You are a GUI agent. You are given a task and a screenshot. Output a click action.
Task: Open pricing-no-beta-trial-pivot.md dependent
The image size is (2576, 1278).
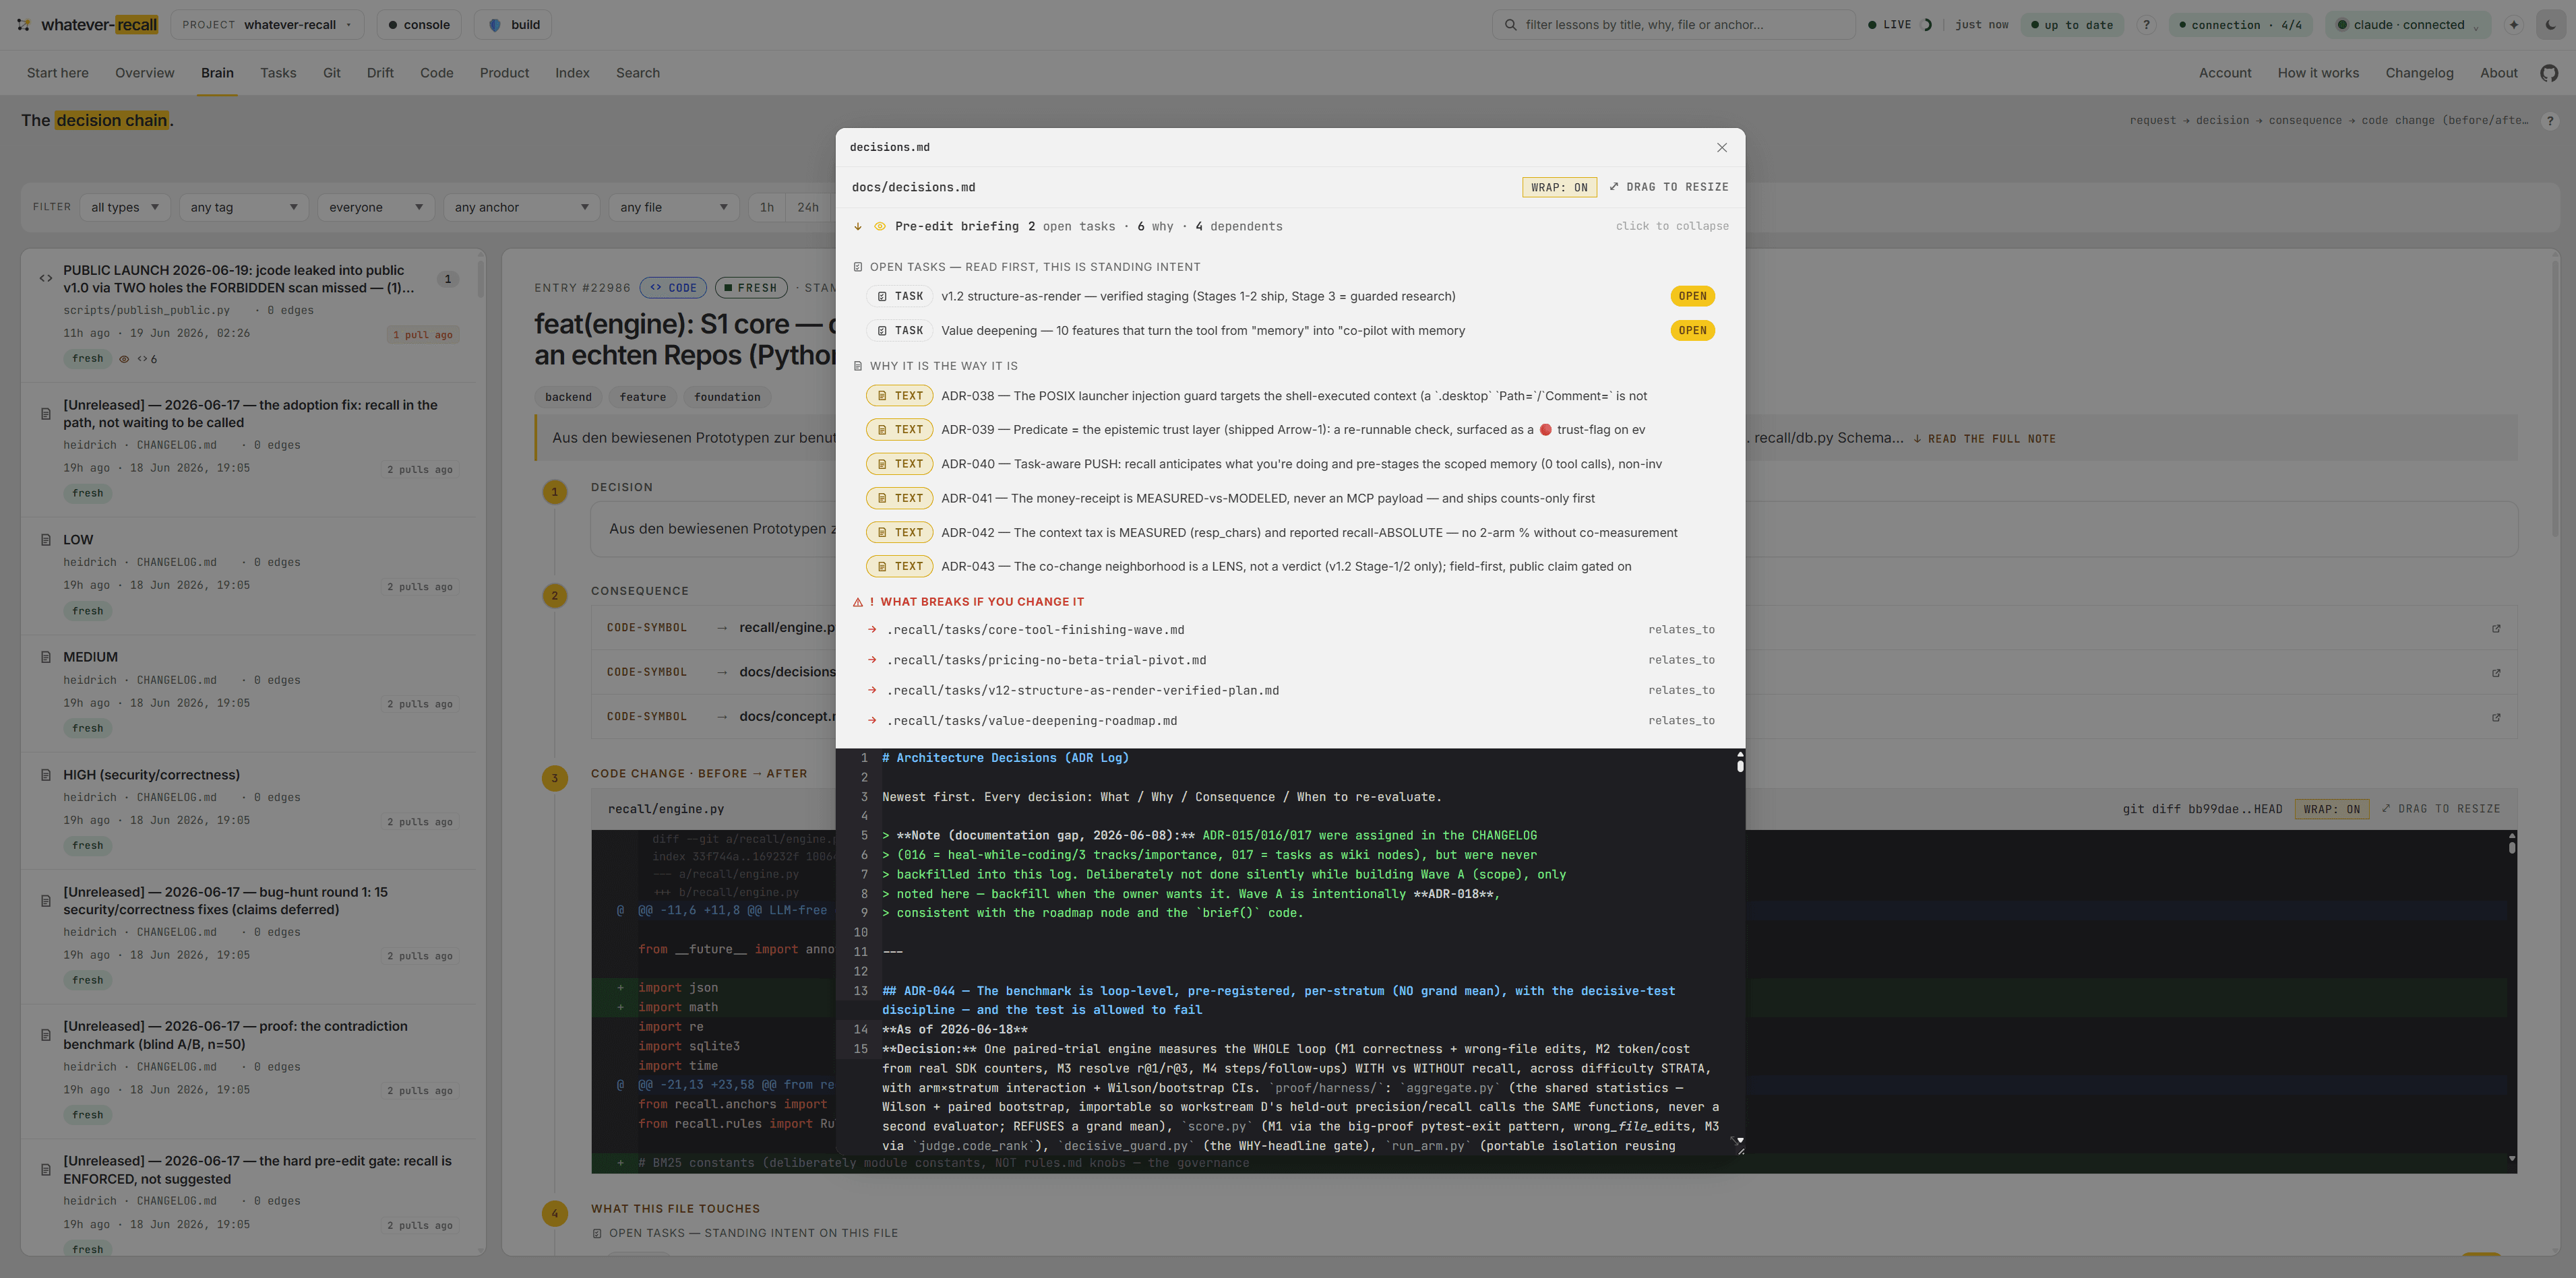click(x=1289, y=660)
